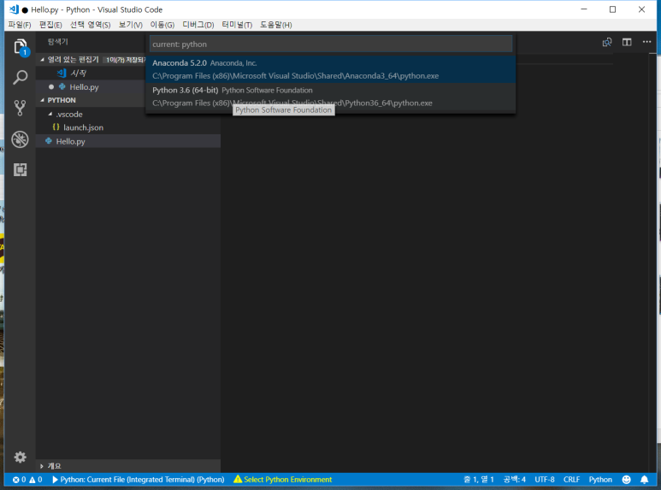The image size is (661, 490).
Task: Expand the outline section at the bottom
Action: (x=42, y=466)
